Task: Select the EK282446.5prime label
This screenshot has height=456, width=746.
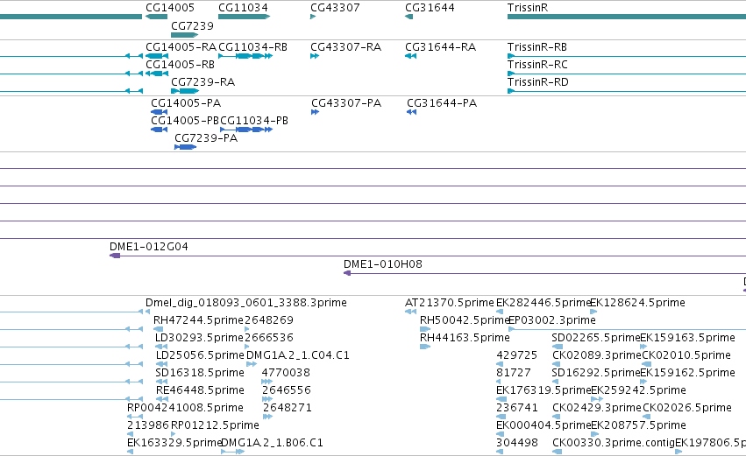Action: (544, 303)
